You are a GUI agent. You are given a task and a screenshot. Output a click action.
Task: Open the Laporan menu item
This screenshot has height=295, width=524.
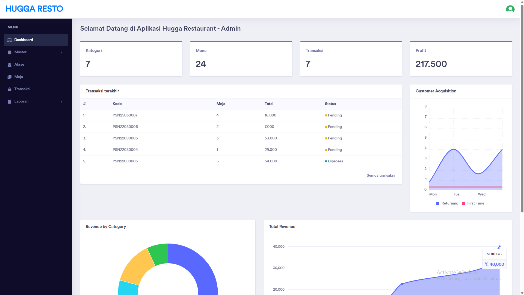(x=36, y=101)
